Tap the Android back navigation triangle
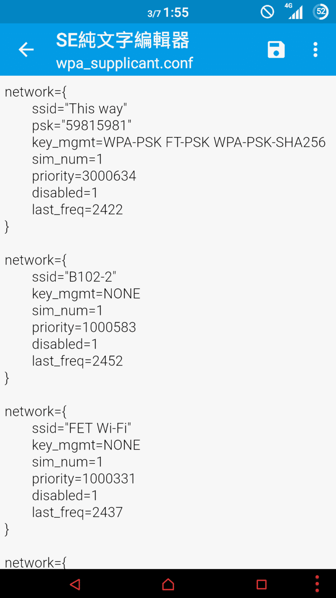Viewport: 336px width, 598px height. click(x=75, y=584)
